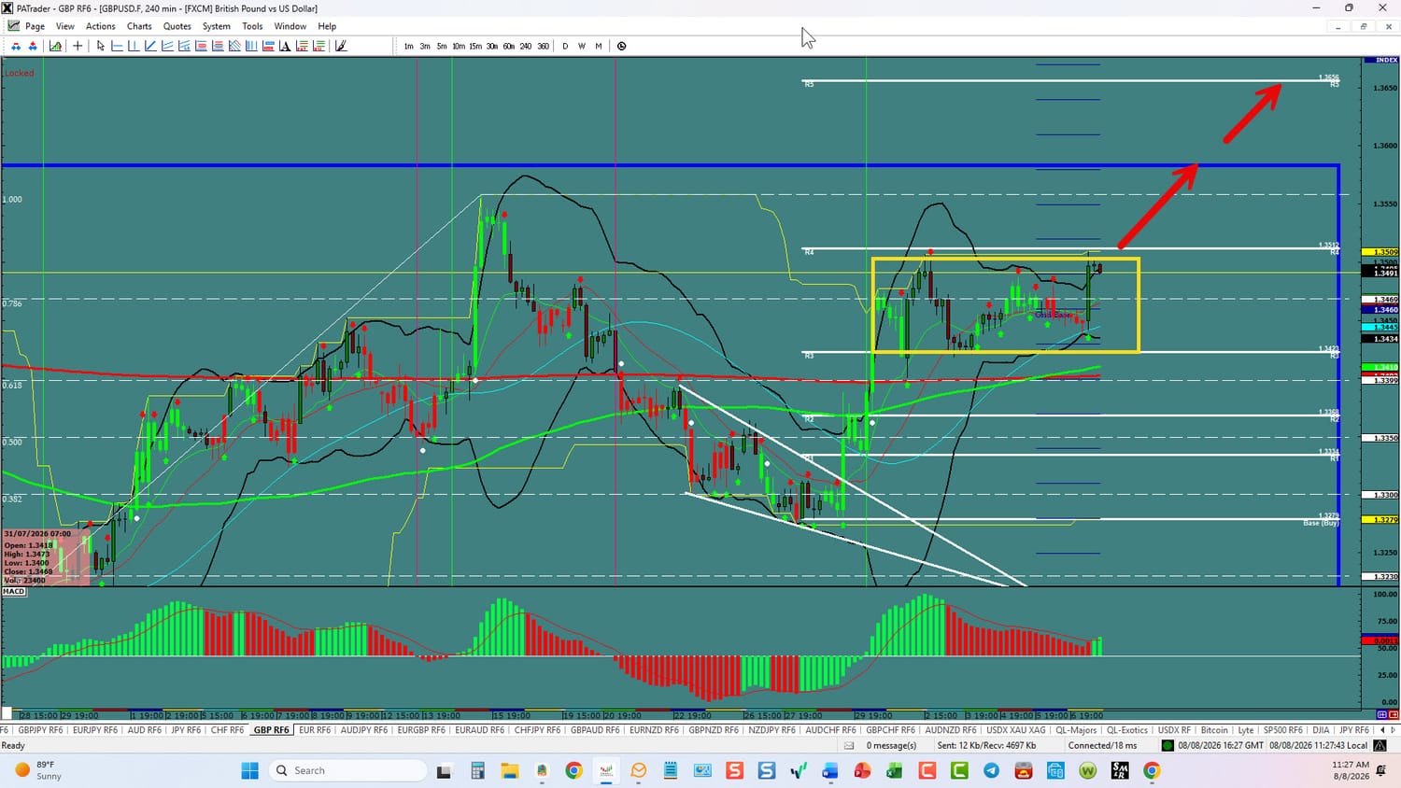Choose the diagonal trend line tool
Image resolution: width=1401 pixels, height=788 pixels.
[150, 46]
